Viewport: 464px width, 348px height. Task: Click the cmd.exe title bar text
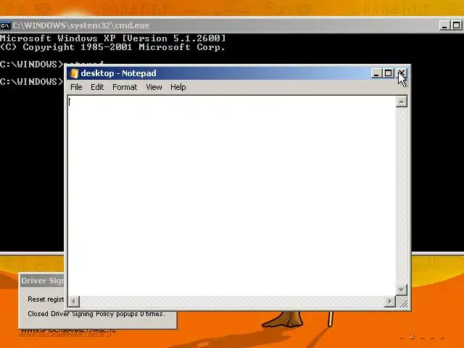click(81, 25)
